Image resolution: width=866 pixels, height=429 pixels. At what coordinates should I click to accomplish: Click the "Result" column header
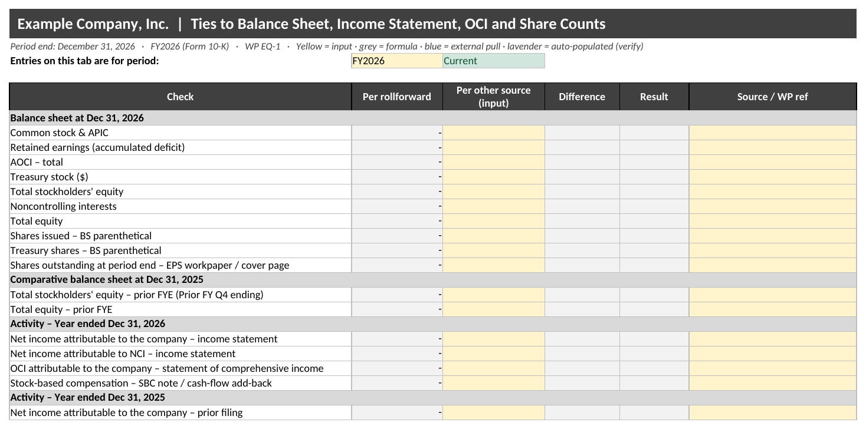pos(654,97)
